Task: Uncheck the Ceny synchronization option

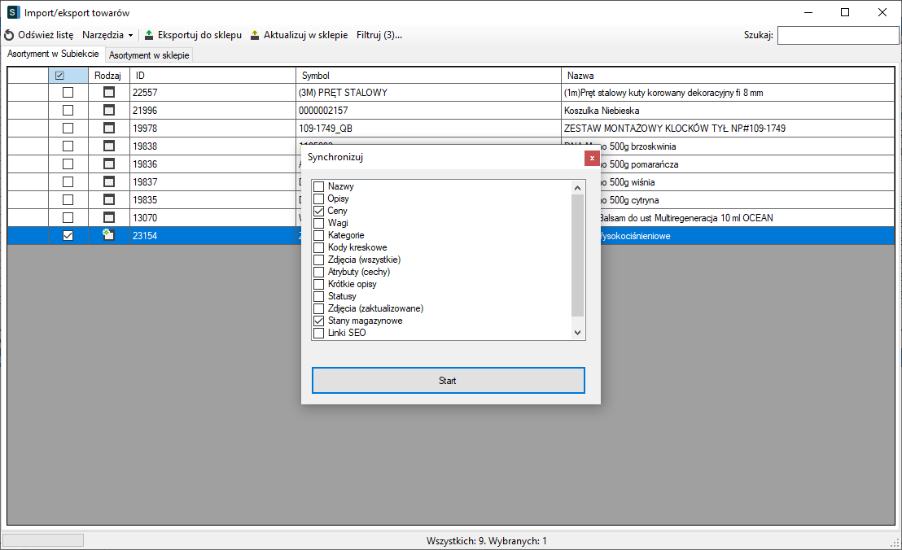Action: pyautogui.click(x=319, y=212)
